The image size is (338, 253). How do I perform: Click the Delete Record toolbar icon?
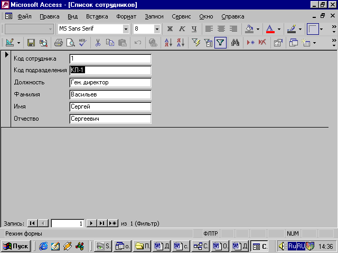[x=262, y=43]
